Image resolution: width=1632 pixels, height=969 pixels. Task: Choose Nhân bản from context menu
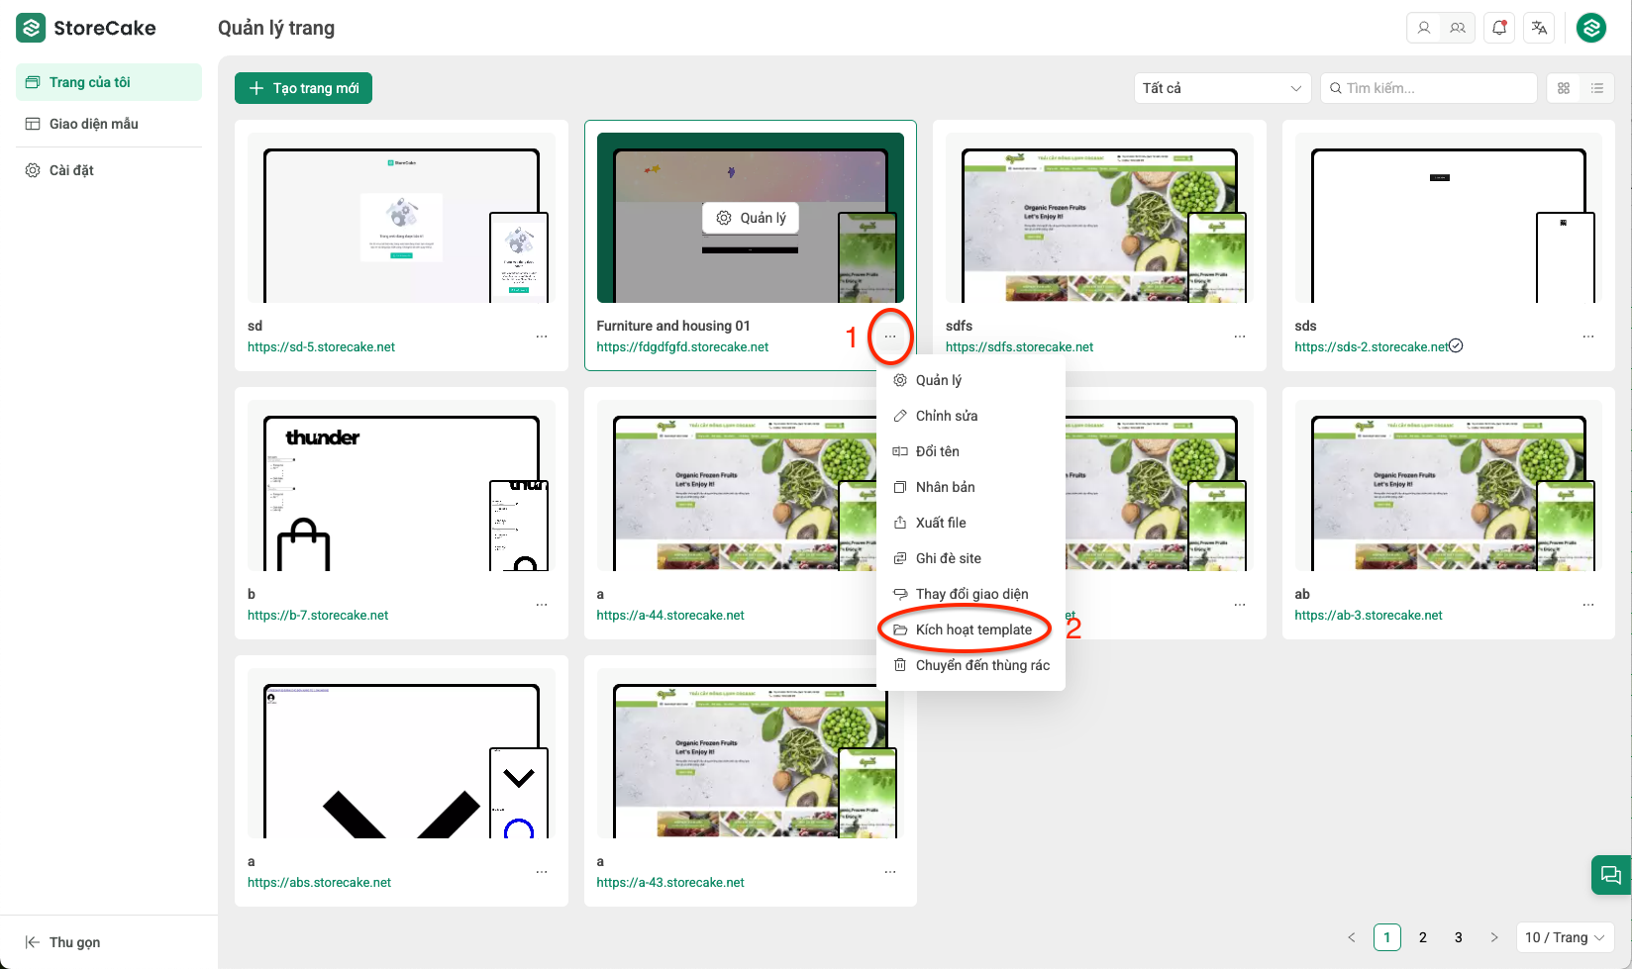coord(945,487)
